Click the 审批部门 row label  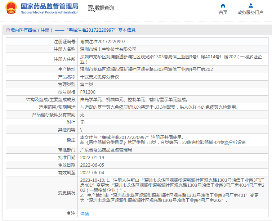[67, 150]
